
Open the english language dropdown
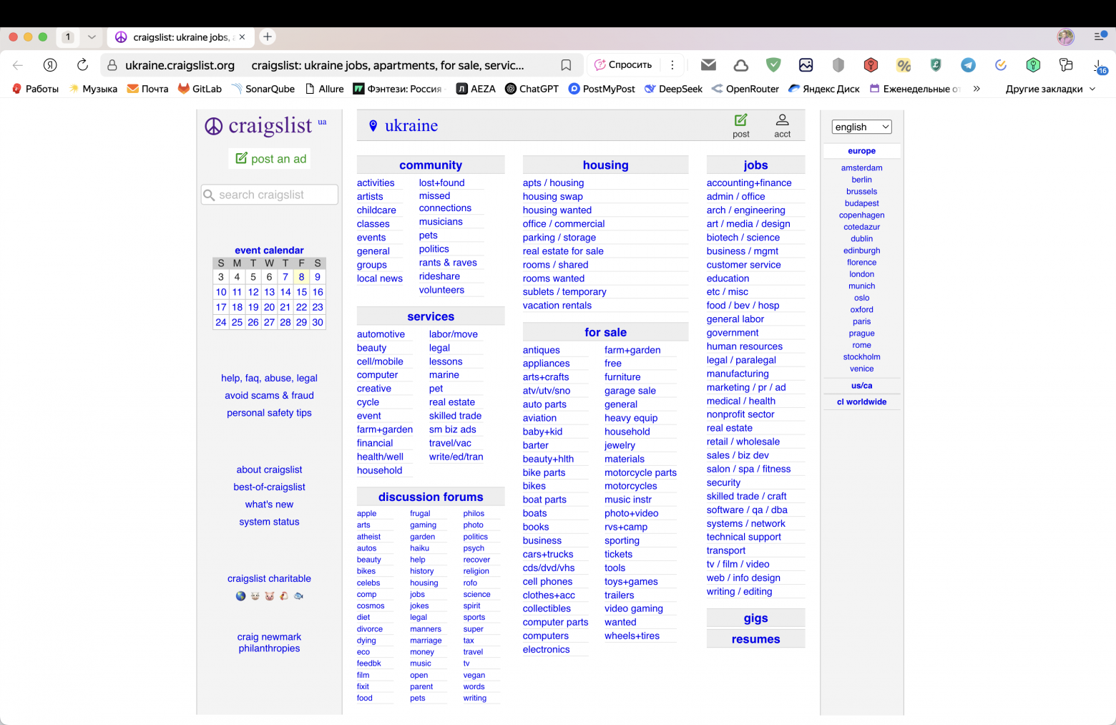click(861, 127)
